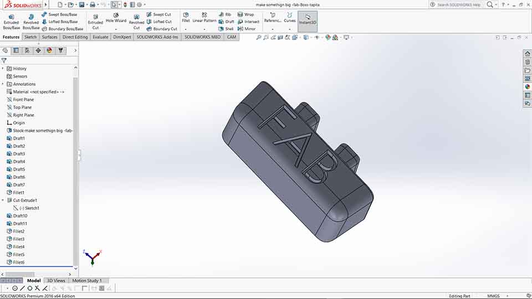Open the Options gear in the top toolbar
Screen dimensions: 532x299
tap(139, 5)
